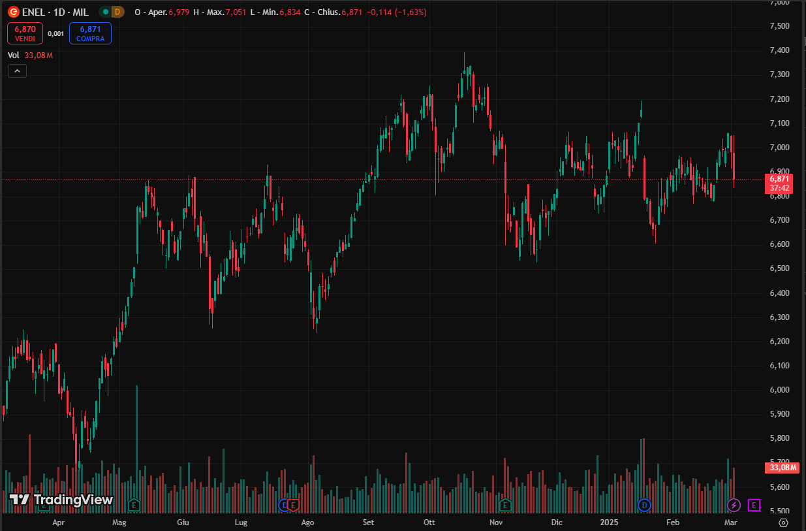Click the orange delayed data D badge
Screen dimensions: 806x531
(117, 12)
